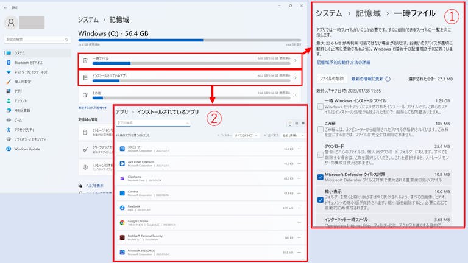Click the Microsoft 365 (Office) app icon
The height and width of the screenshot is (263, 468).
[x=122, y=252]
